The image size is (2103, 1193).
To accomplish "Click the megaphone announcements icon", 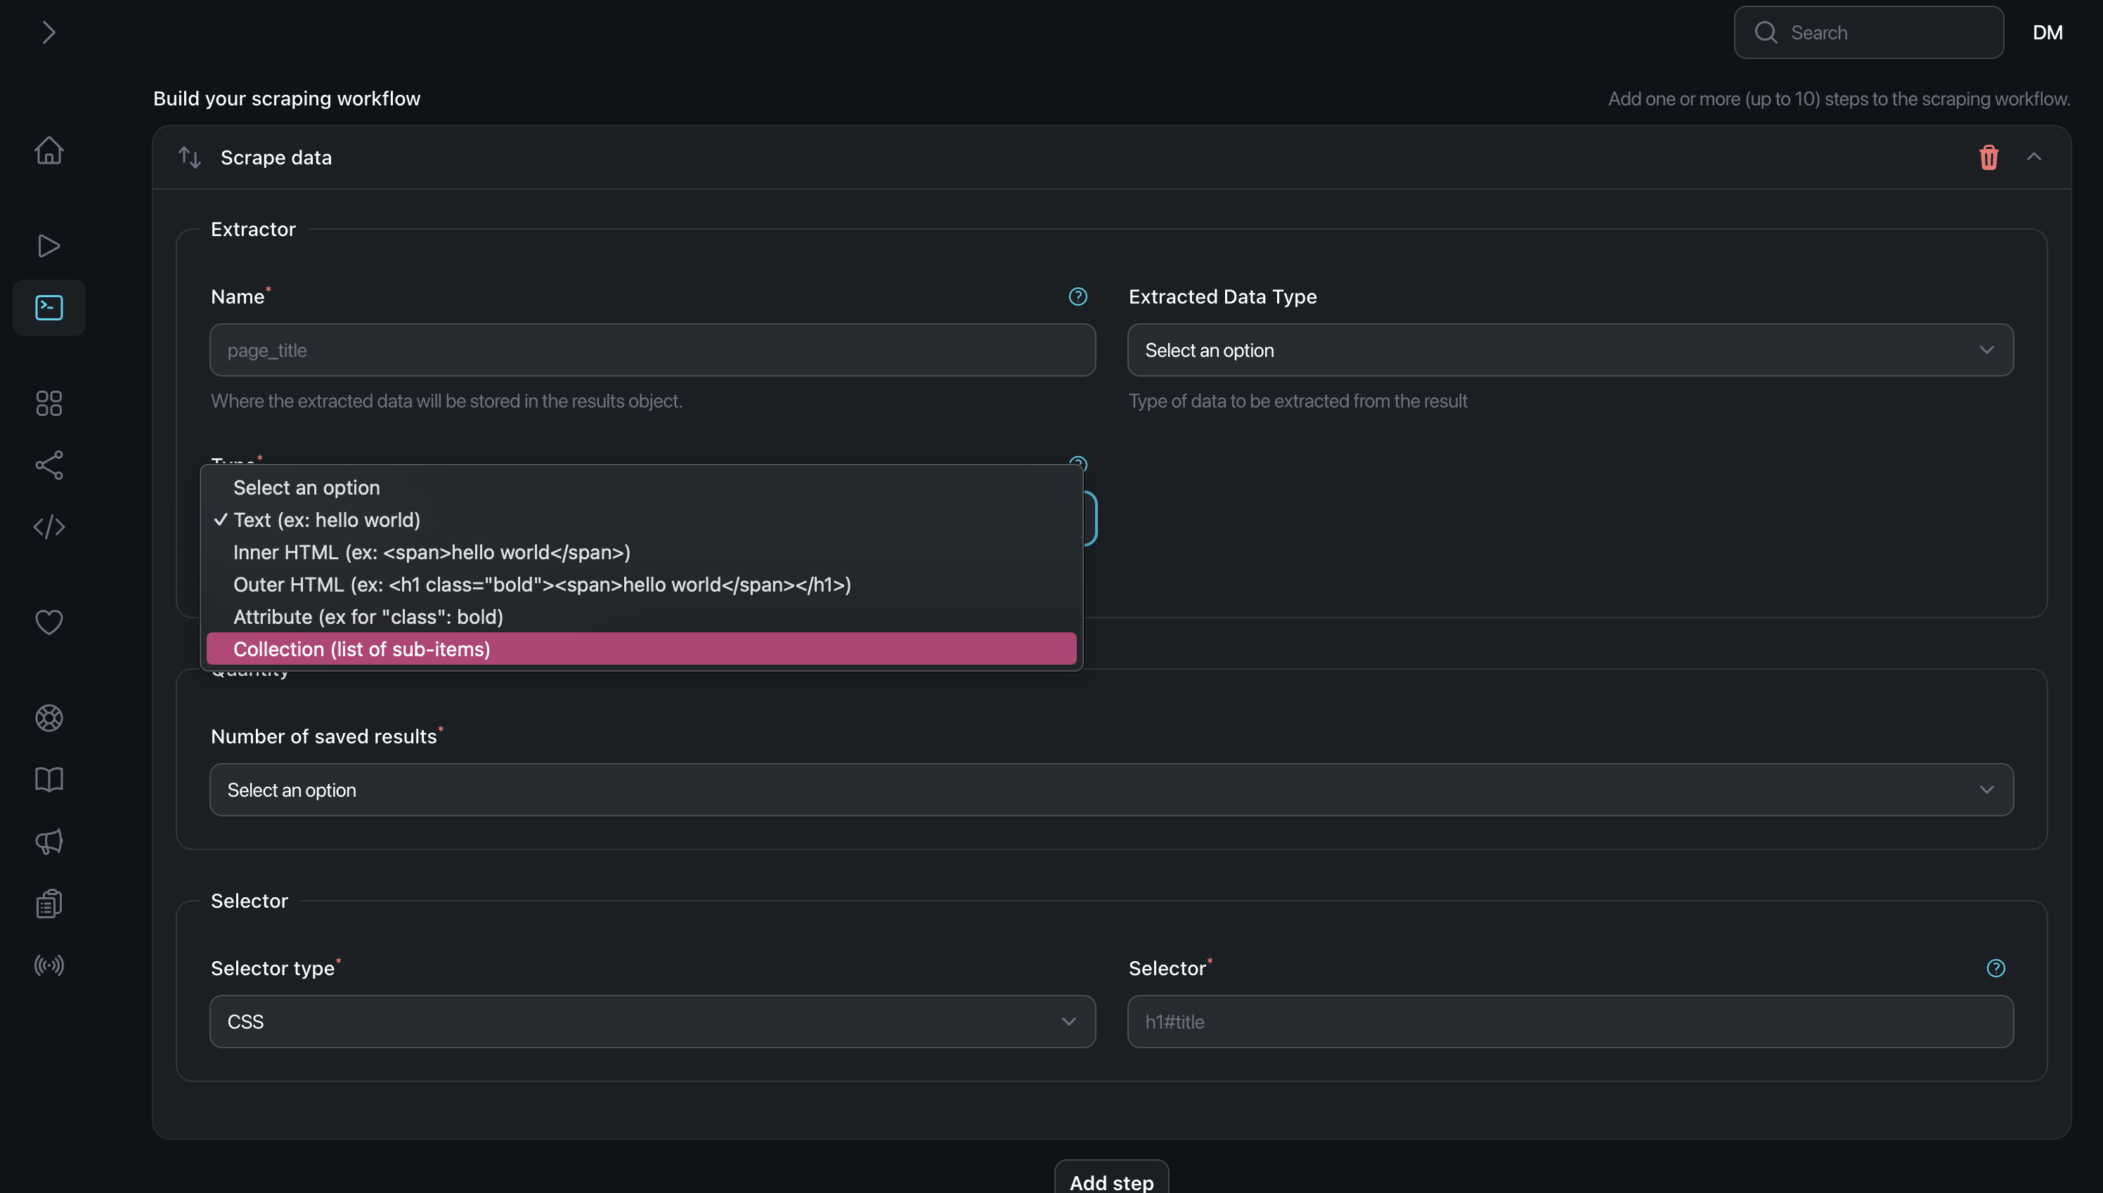I will 48,842.
